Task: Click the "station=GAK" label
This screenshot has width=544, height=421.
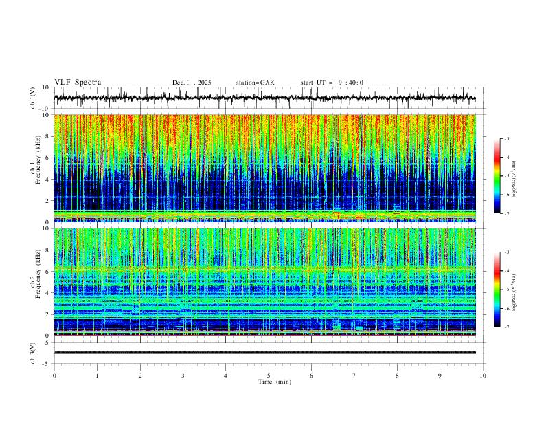Action: (x=255, y=83)
